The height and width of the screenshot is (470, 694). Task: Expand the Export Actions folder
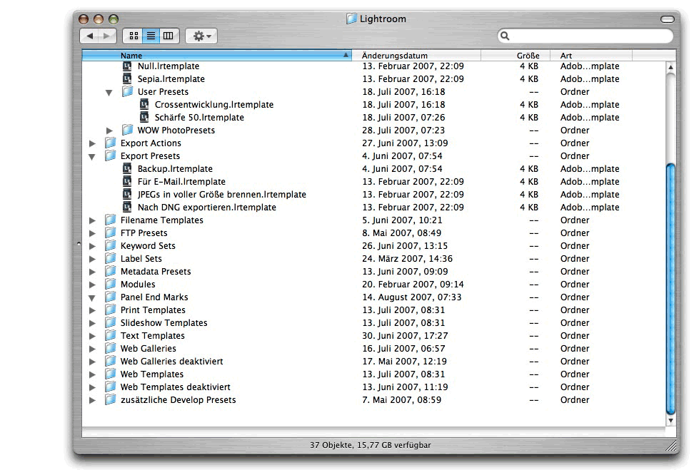coord(92,143)
